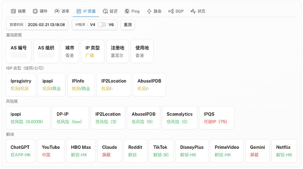Viewport: 303px width, 169px height.
Task: Click DisneyPlus 解锁-HK card
Action: click(x=192, y=151)
